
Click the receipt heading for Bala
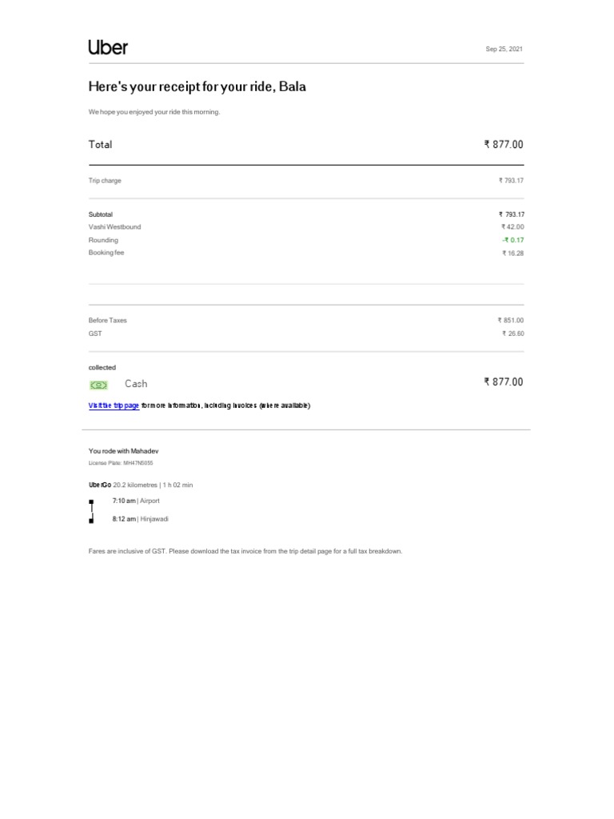[197, 86]
